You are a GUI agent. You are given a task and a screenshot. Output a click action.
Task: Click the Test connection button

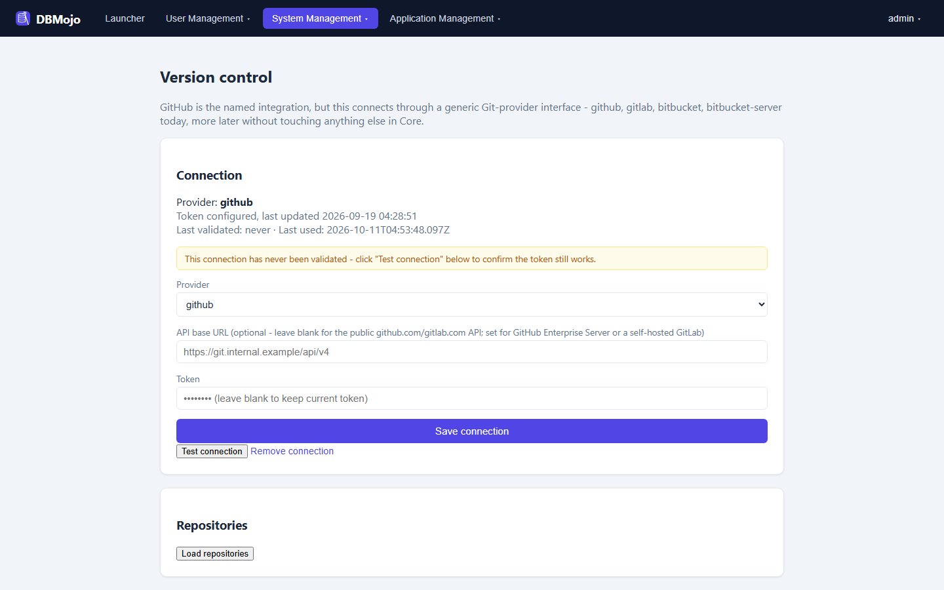click(212, 452)
